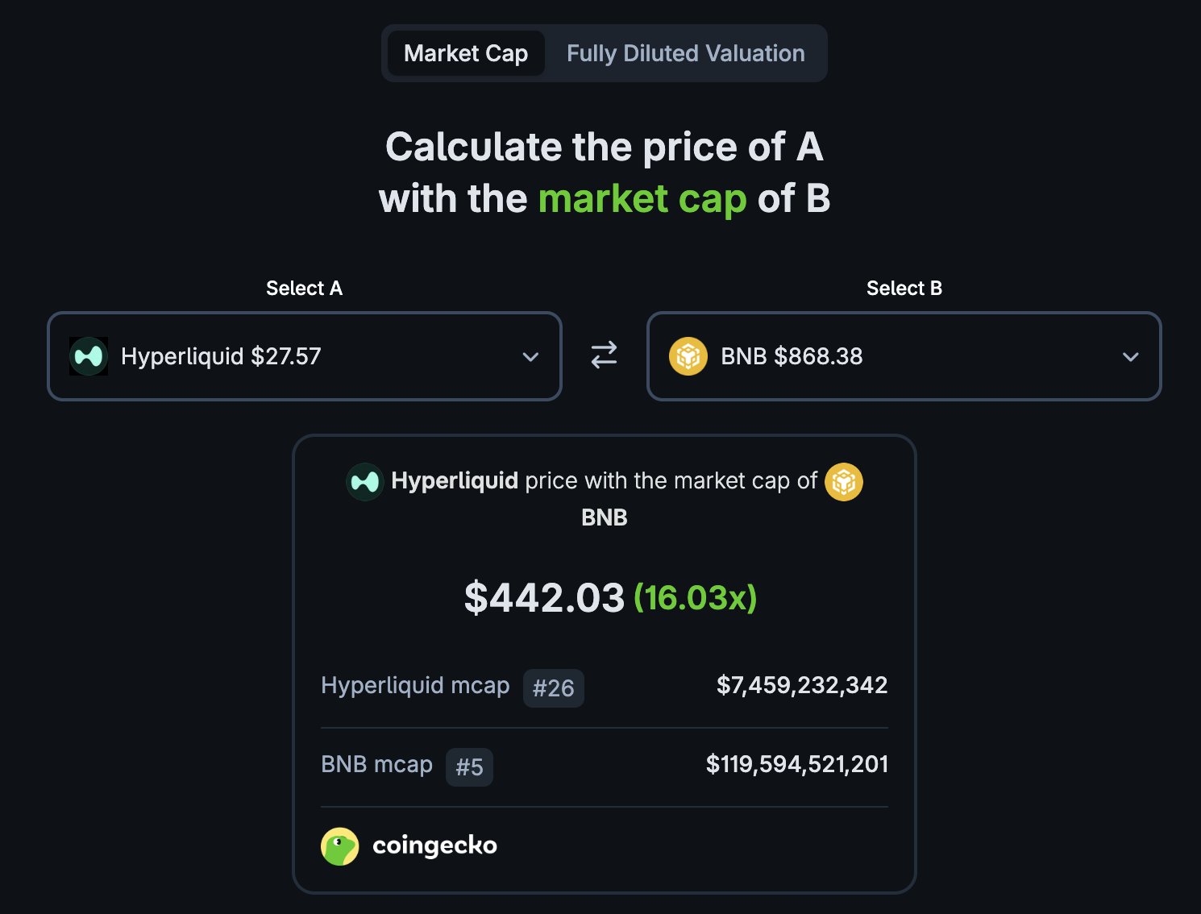This screenshot has height=914, width=1201.
Task: Switch to Market Cap mode
Action: click(x=466, y=53)
